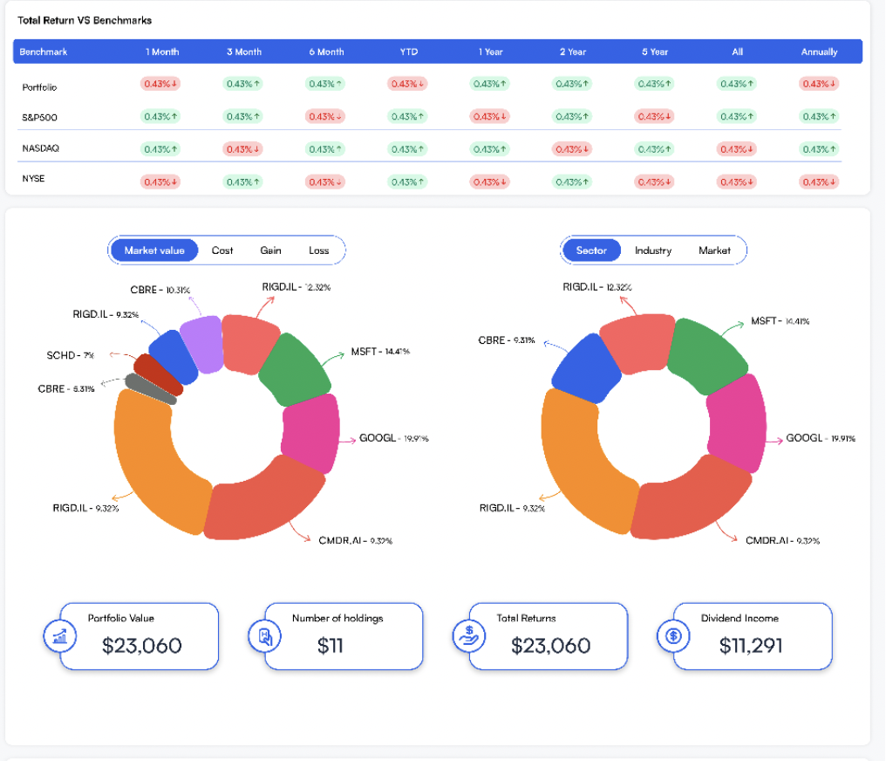Click pink GOOGL segment in left donut

310,433
